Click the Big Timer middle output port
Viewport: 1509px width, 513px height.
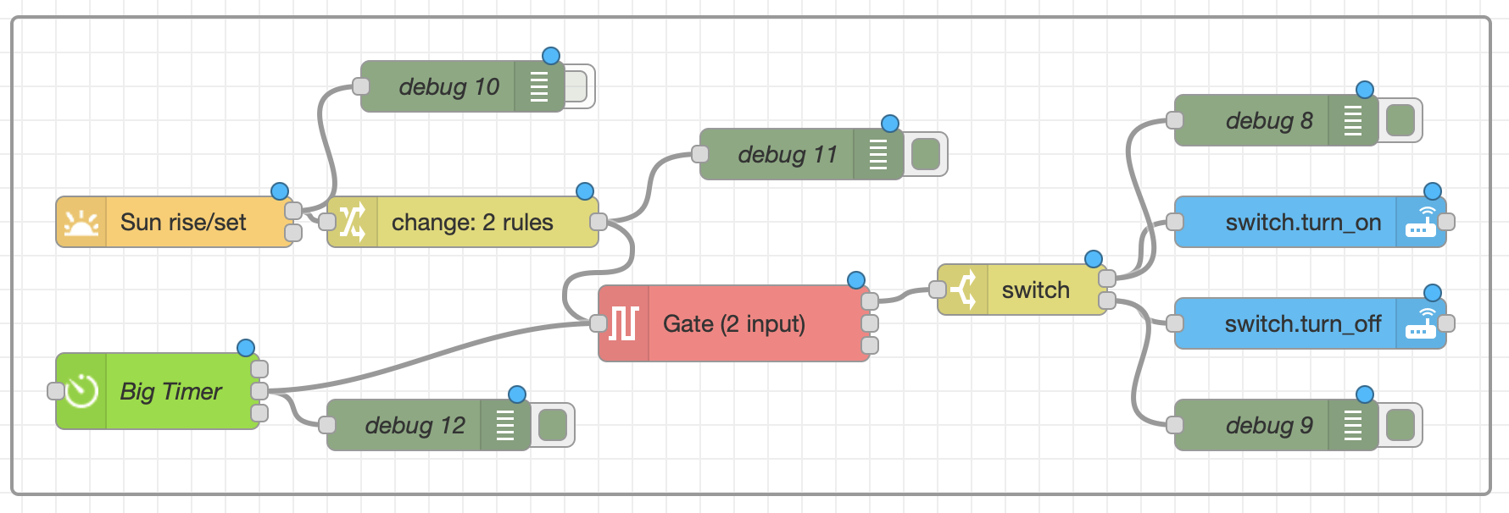[260, 391]
